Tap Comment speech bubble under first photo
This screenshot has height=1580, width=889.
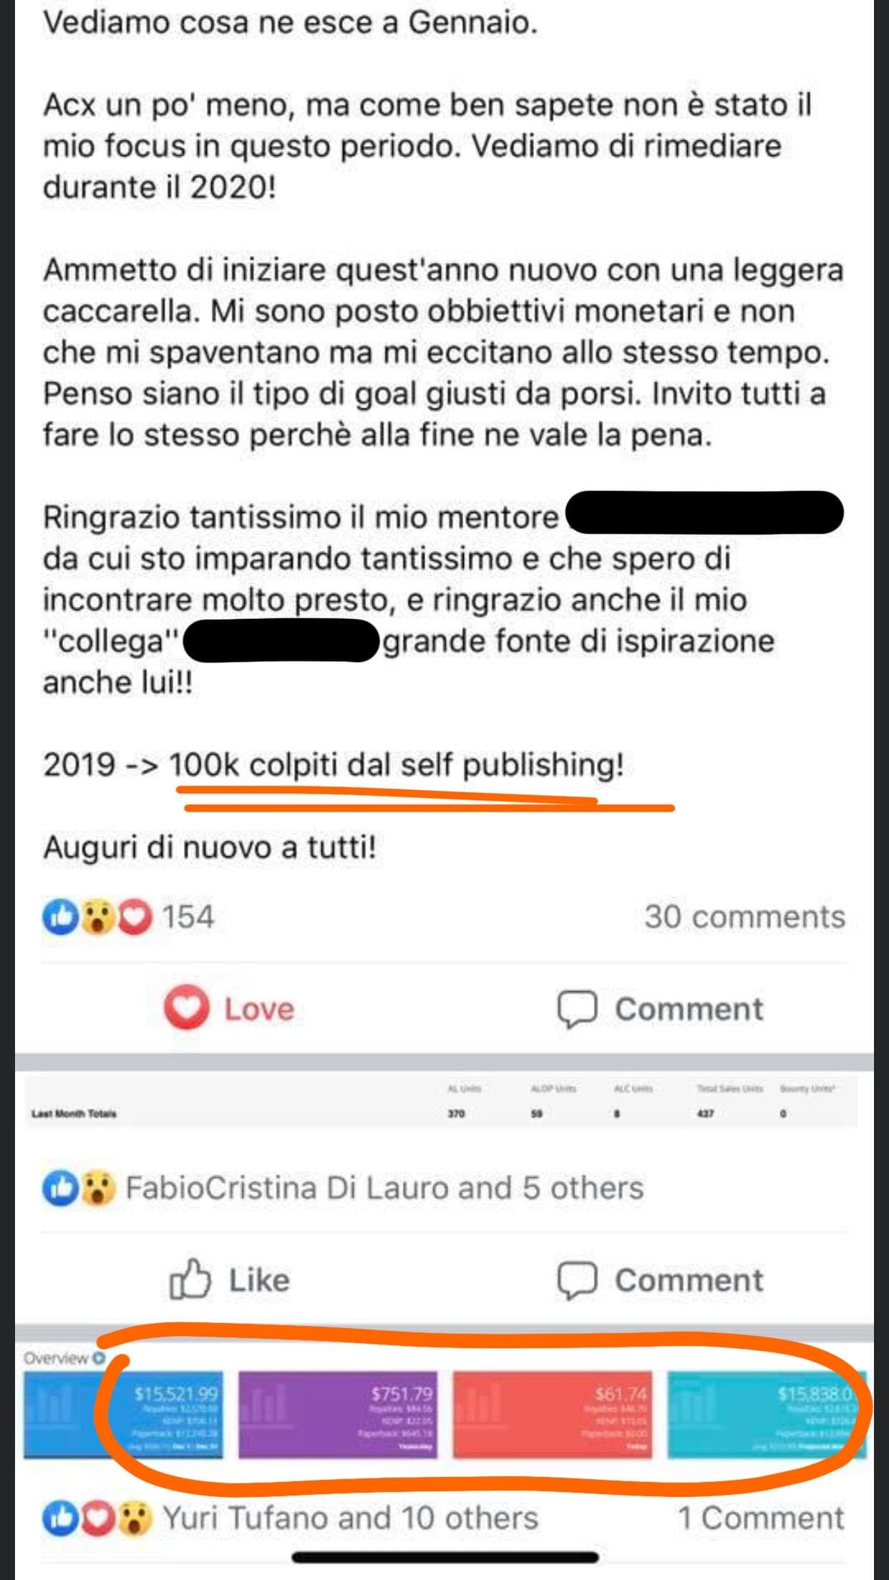577,1280
